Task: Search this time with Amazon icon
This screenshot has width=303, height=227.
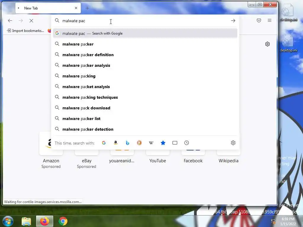Action: [116, 143]
